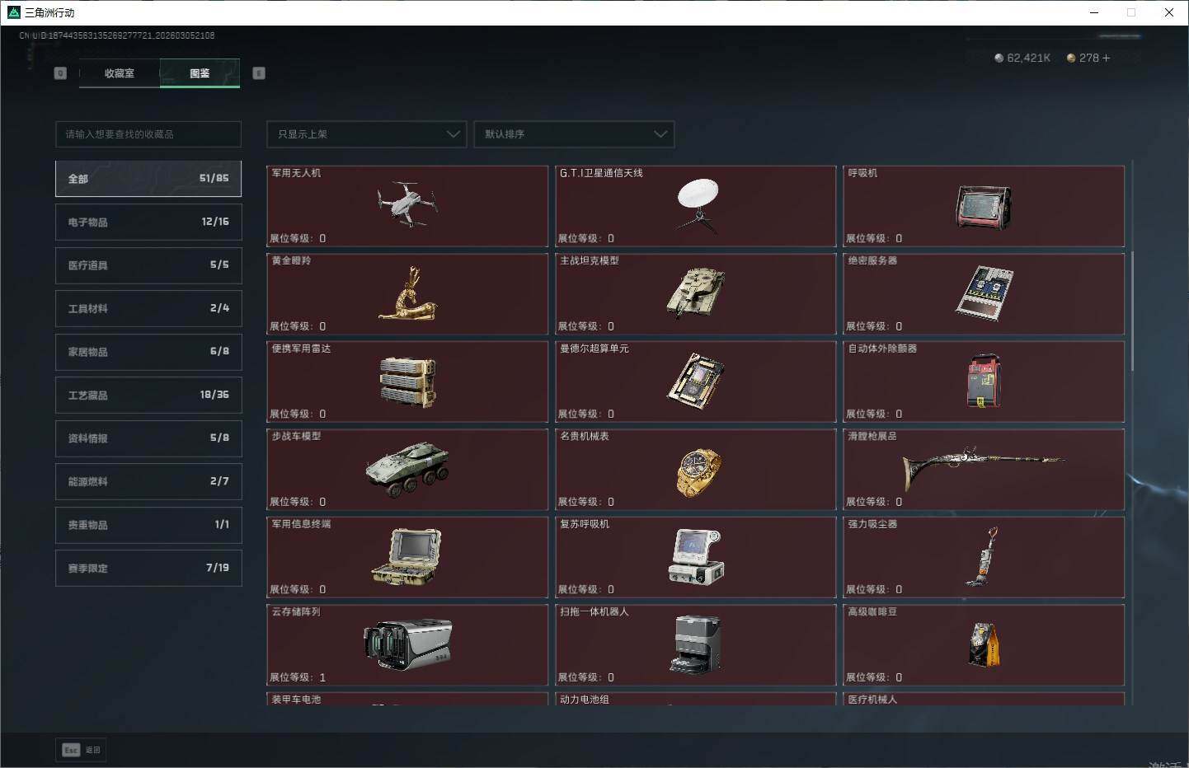Click the golden antelope (黄金瞪羚) statue icon
The width and height of the screenshot is (1189, 768).
click(407, 293)
